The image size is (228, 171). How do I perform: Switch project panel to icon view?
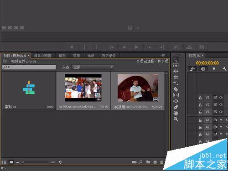coord(11,162)
